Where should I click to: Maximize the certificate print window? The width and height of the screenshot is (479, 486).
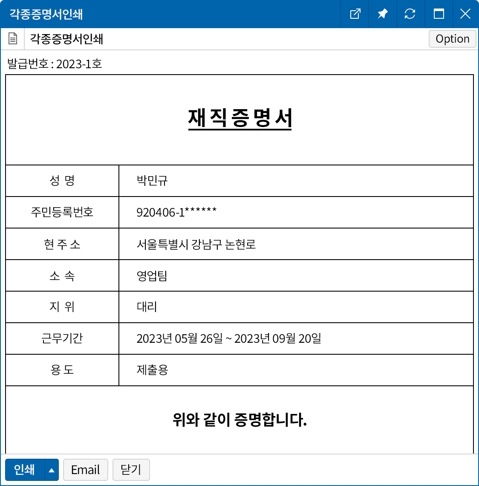point(439,14)
